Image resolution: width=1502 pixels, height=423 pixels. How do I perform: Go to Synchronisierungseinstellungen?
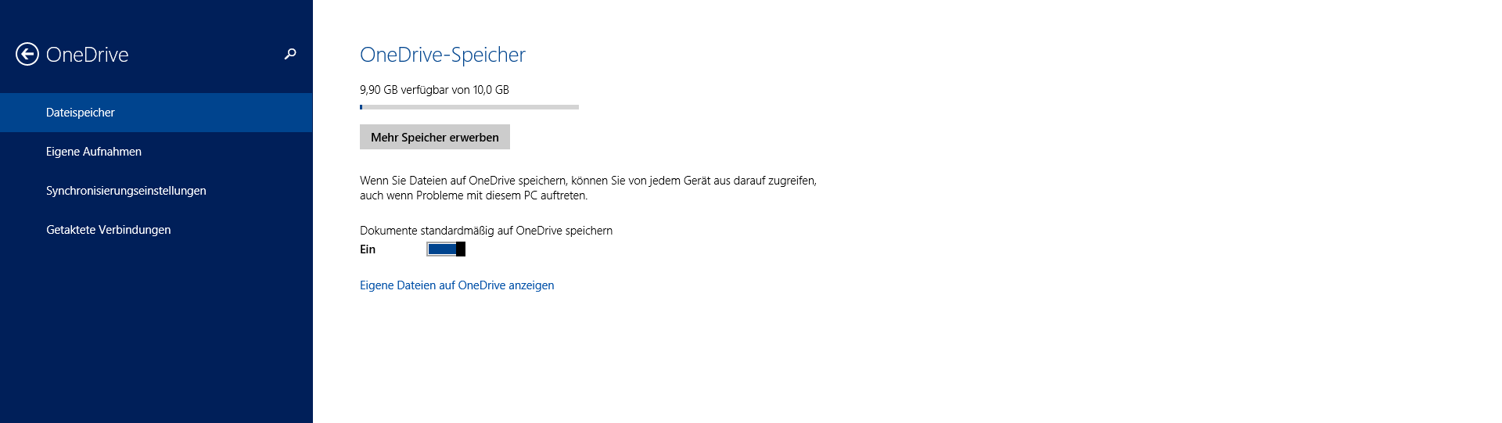(x=126, y=191)
